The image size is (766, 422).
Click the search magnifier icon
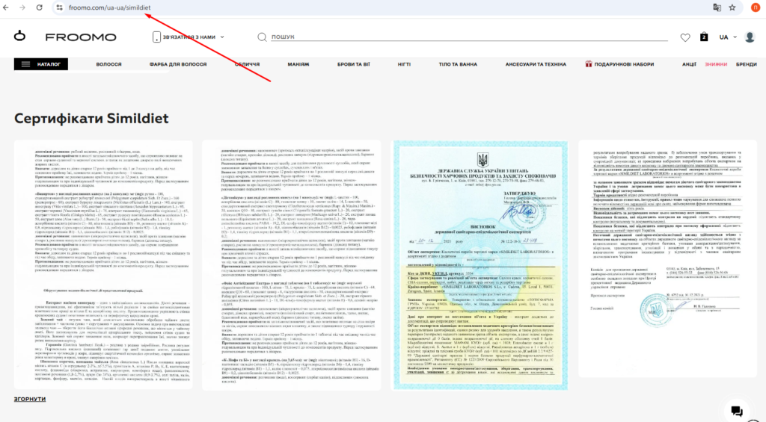pos(262,37)
